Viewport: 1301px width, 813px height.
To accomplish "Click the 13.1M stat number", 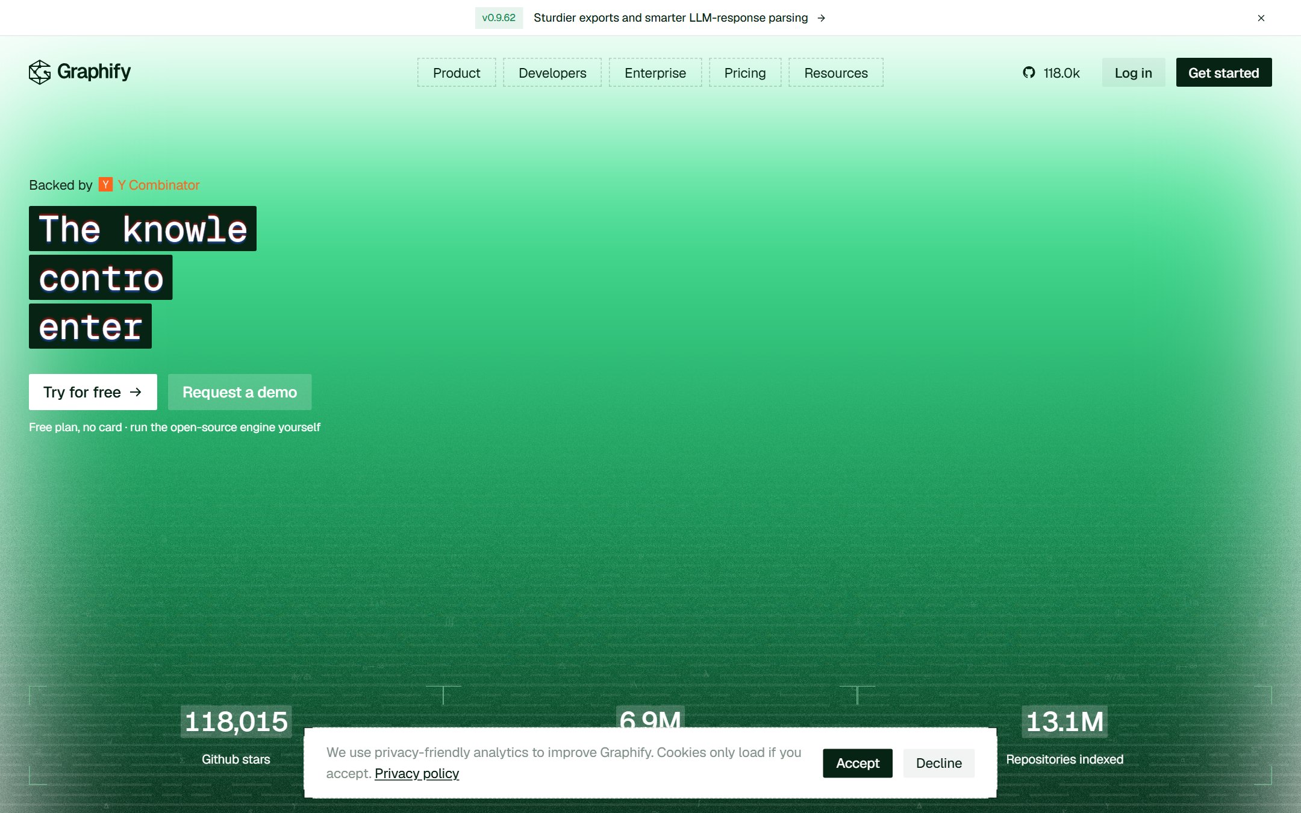I will pyautogui.click(x=1065, y=721).
